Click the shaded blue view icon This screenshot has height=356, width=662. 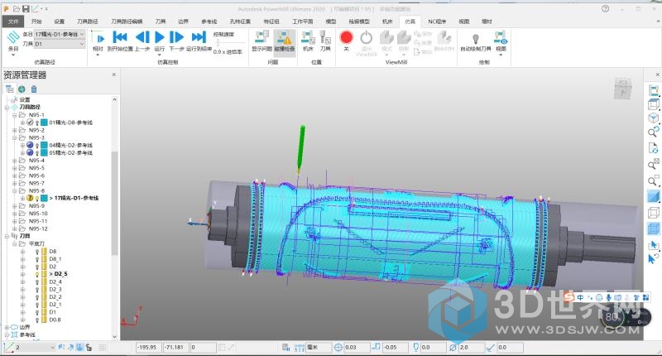[x=653, y=197]
